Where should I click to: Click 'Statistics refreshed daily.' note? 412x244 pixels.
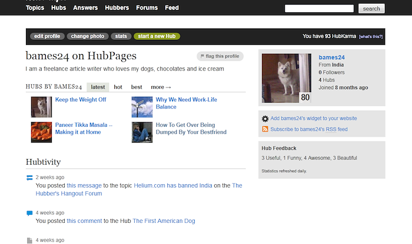tap(284, 171)
